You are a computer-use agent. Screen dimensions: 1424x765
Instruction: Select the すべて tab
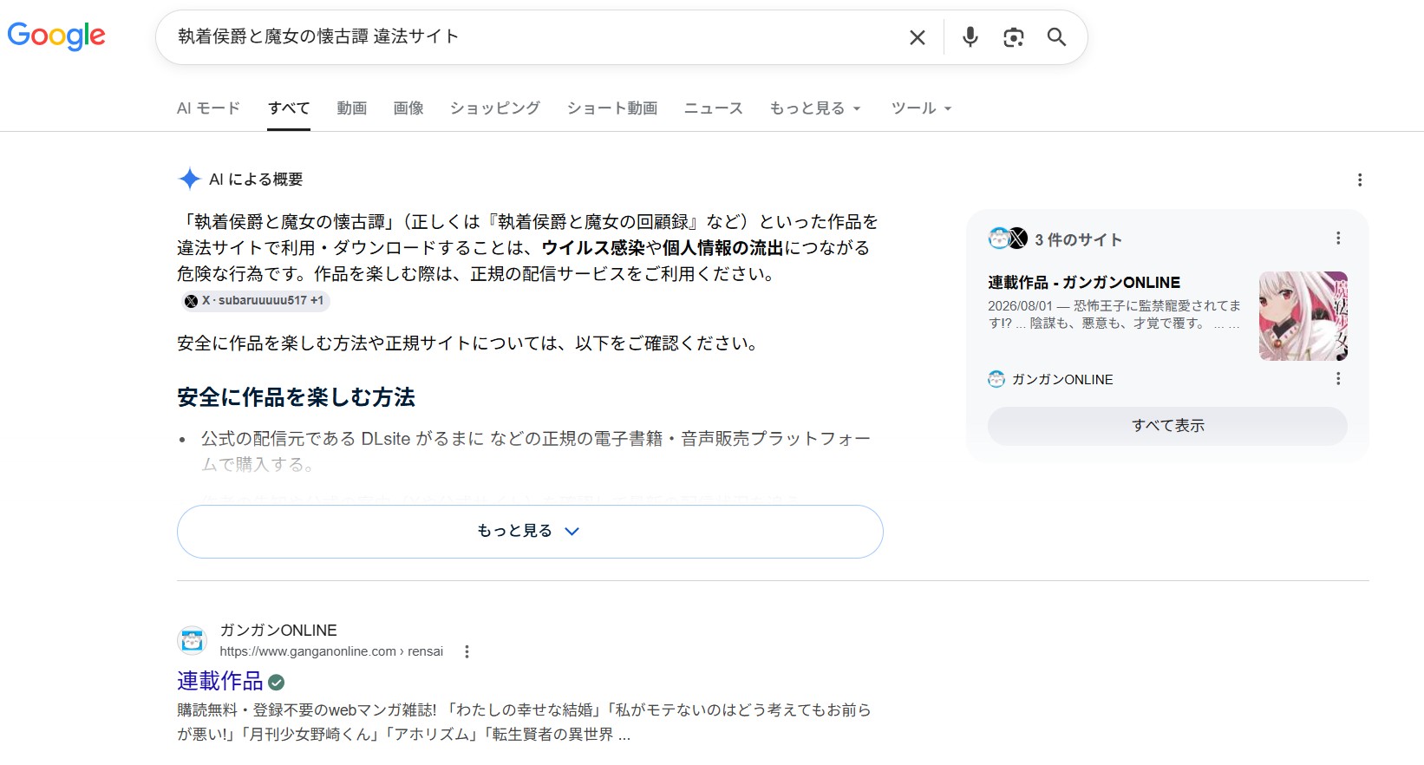tap(289, 108)
